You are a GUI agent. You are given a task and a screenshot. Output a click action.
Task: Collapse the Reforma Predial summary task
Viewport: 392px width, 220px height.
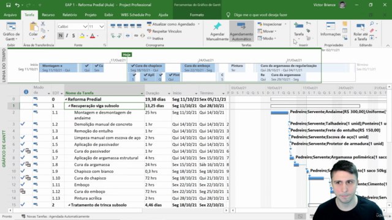[x=66, y=99]
